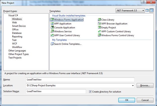Click the Windows Forms Application label
157x106 pixels.
[x=69, y=20]
